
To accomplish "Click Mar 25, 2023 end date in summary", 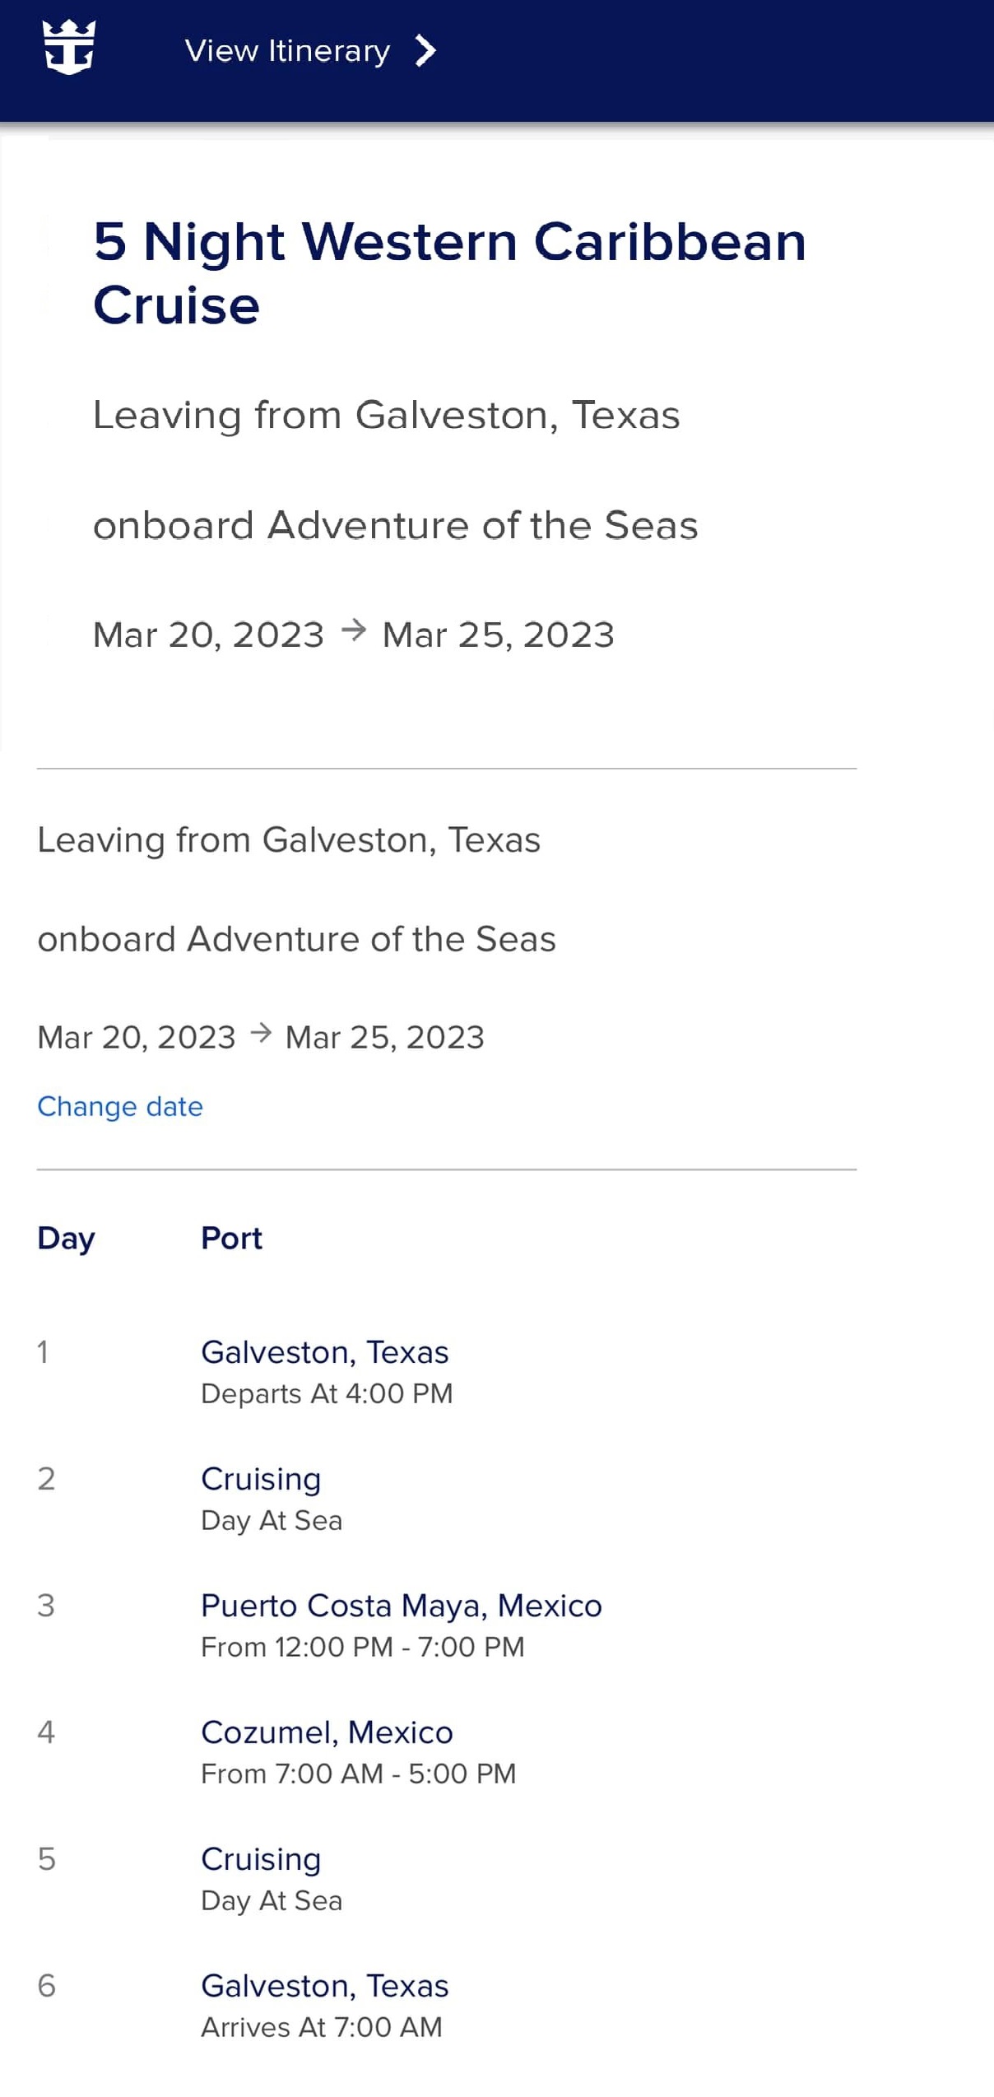I will (x=384, y=1038).
